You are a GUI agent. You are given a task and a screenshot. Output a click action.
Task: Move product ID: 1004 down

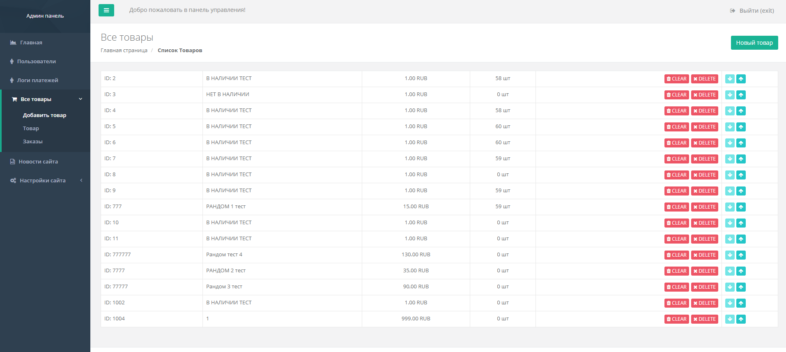tap(730, 319)
